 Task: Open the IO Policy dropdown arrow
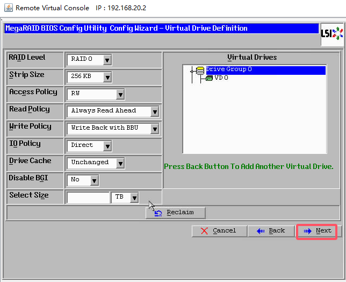(107, 146)
